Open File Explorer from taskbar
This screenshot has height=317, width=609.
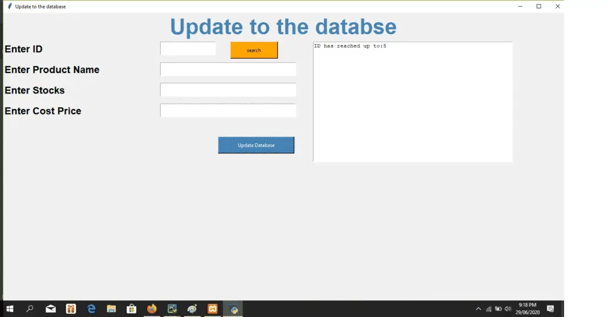(x=111, y=309)
